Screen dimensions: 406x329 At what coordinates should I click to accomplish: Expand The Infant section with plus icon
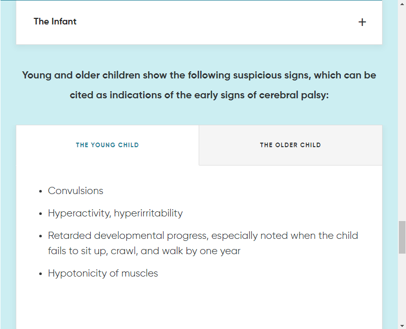(x=362, y=22)
